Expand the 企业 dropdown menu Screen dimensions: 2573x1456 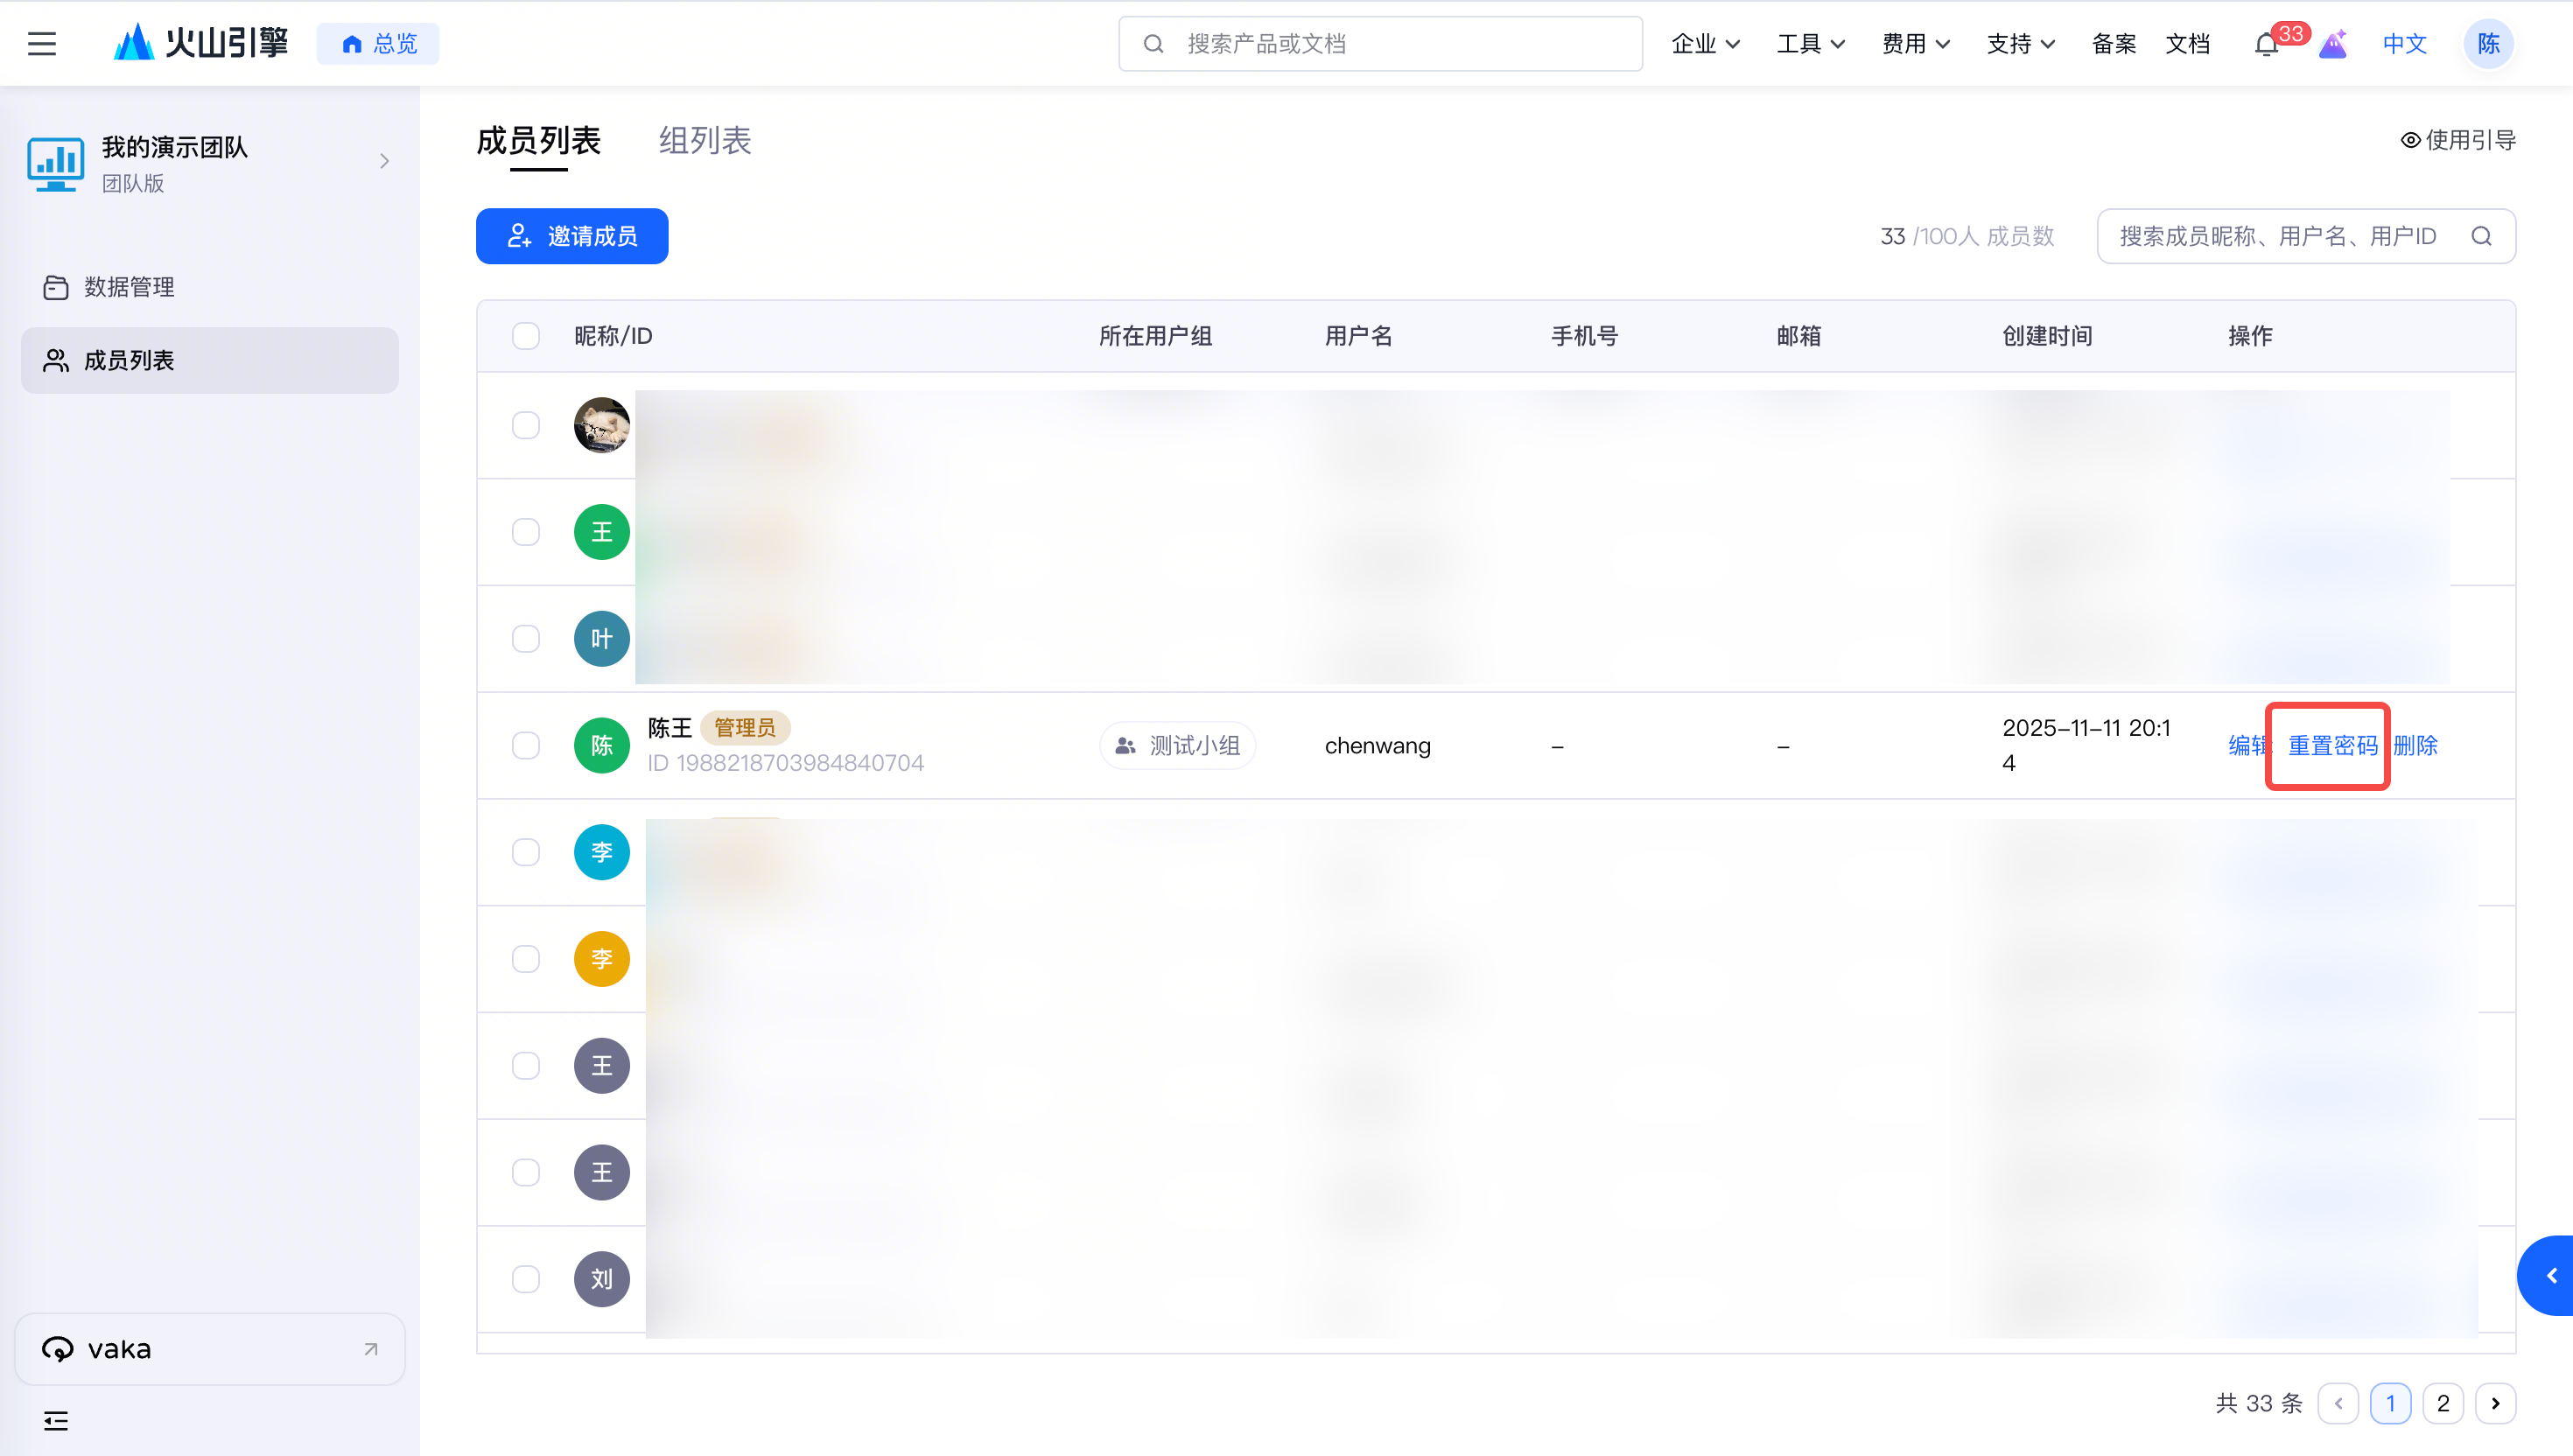(x=1706, y=44)
